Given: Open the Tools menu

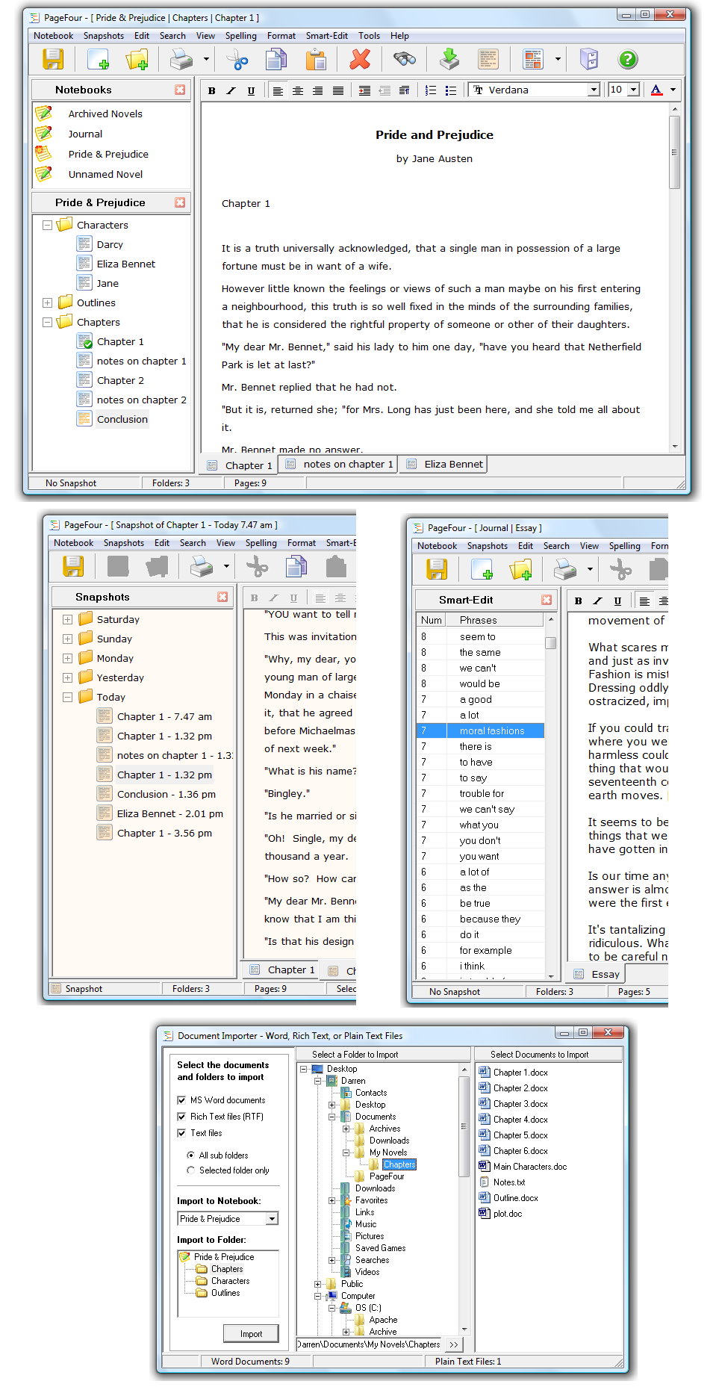Looking at the screenshot, I should coord(369,36).
